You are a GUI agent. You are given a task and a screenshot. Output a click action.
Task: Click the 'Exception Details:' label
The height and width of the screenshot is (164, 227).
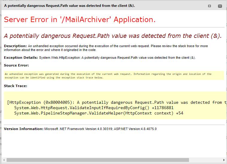click(21, 58)
